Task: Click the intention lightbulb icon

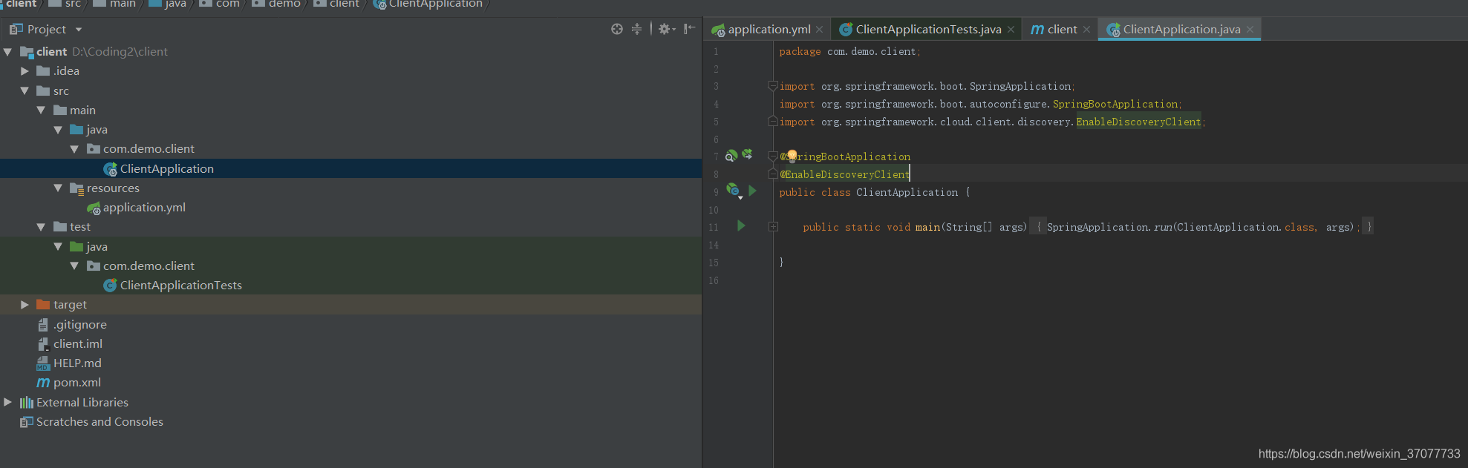Action: pyautogui.click(x=792, y=156)
